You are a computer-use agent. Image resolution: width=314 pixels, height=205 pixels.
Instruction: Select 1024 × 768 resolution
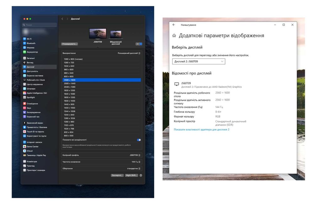(x=102, y=129)
